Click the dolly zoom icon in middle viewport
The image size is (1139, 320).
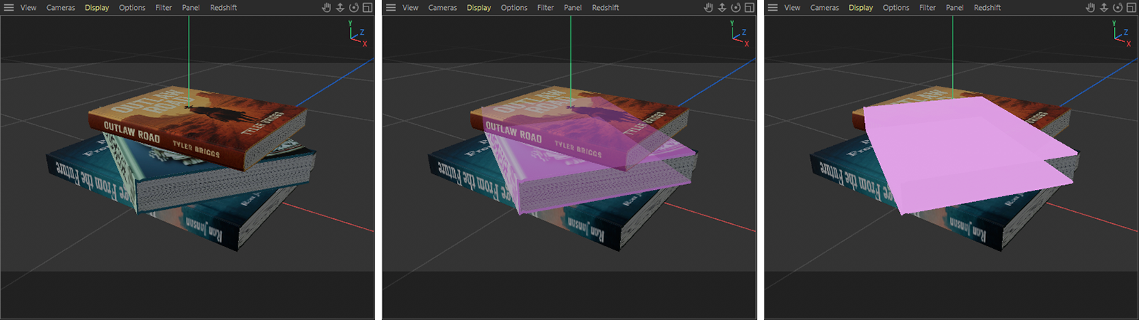(722, 8)
